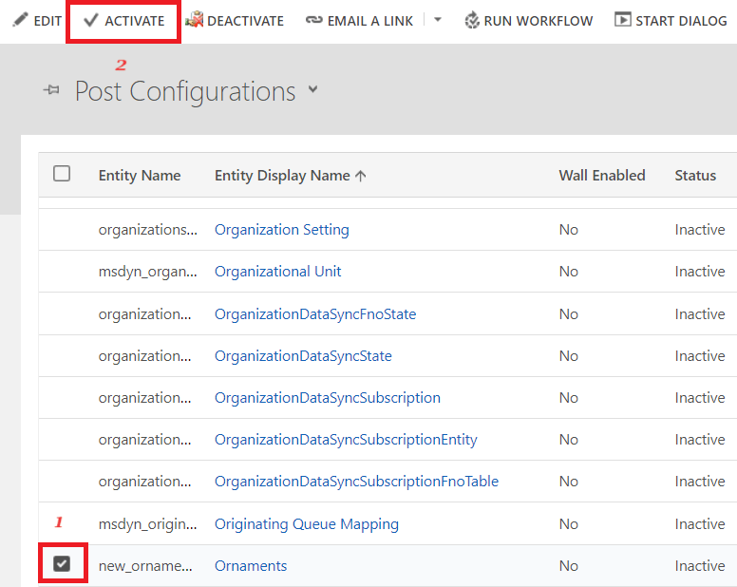
Task: Click the Activate checkmark icon
Action: [x=91, y=20]
